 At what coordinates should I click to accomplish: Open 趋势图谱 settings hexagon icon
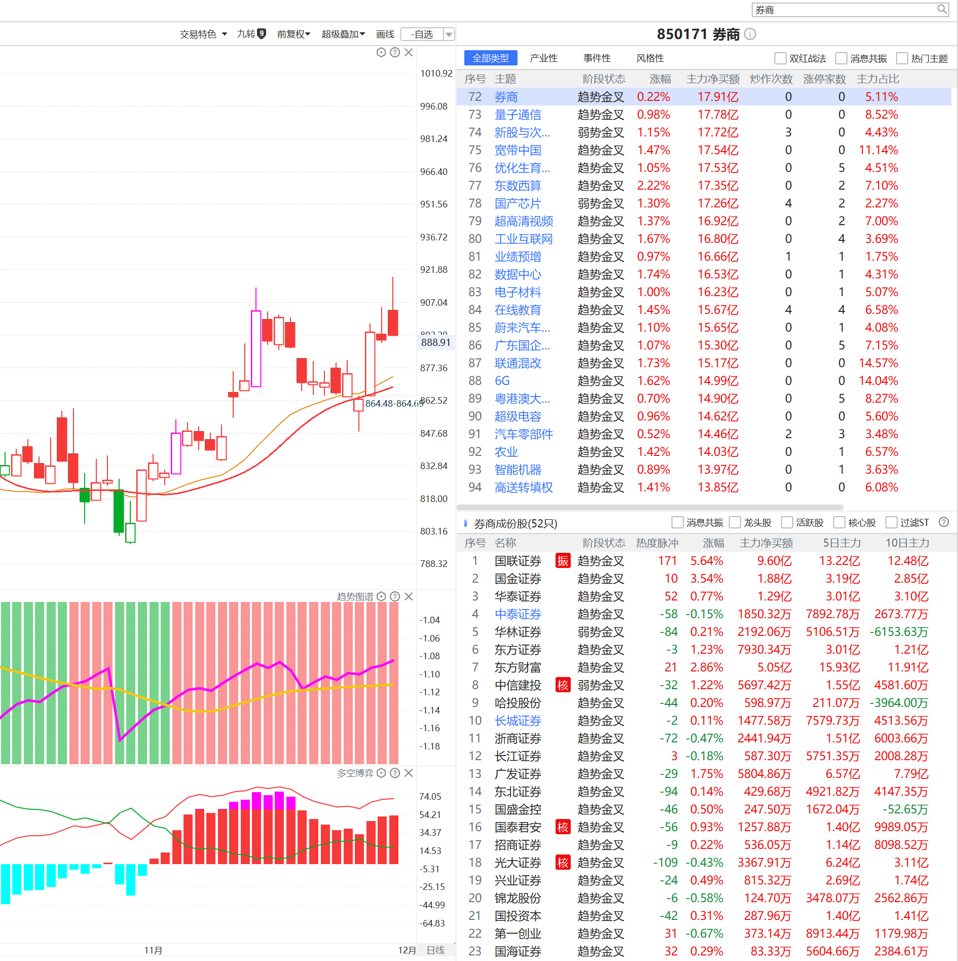tap(381, 596)
